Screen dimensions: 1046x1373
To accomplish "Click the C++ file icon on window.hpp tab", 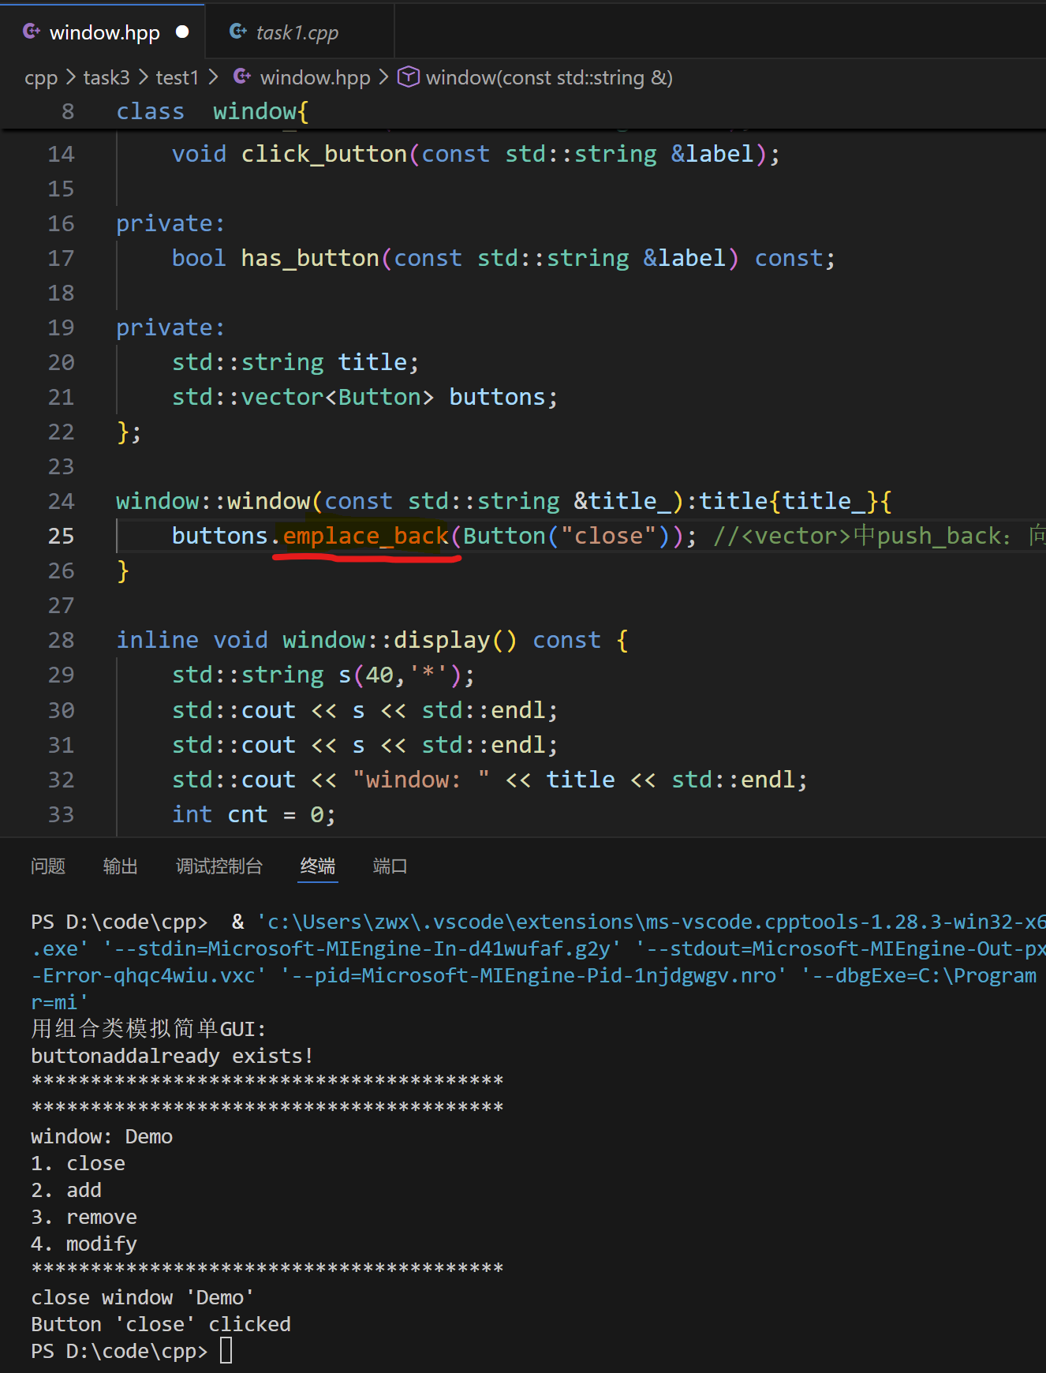I will 32,32.
